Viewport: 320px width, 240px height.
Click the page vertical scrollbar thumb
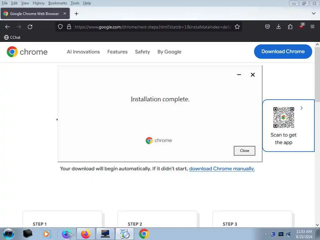(317, 74)
